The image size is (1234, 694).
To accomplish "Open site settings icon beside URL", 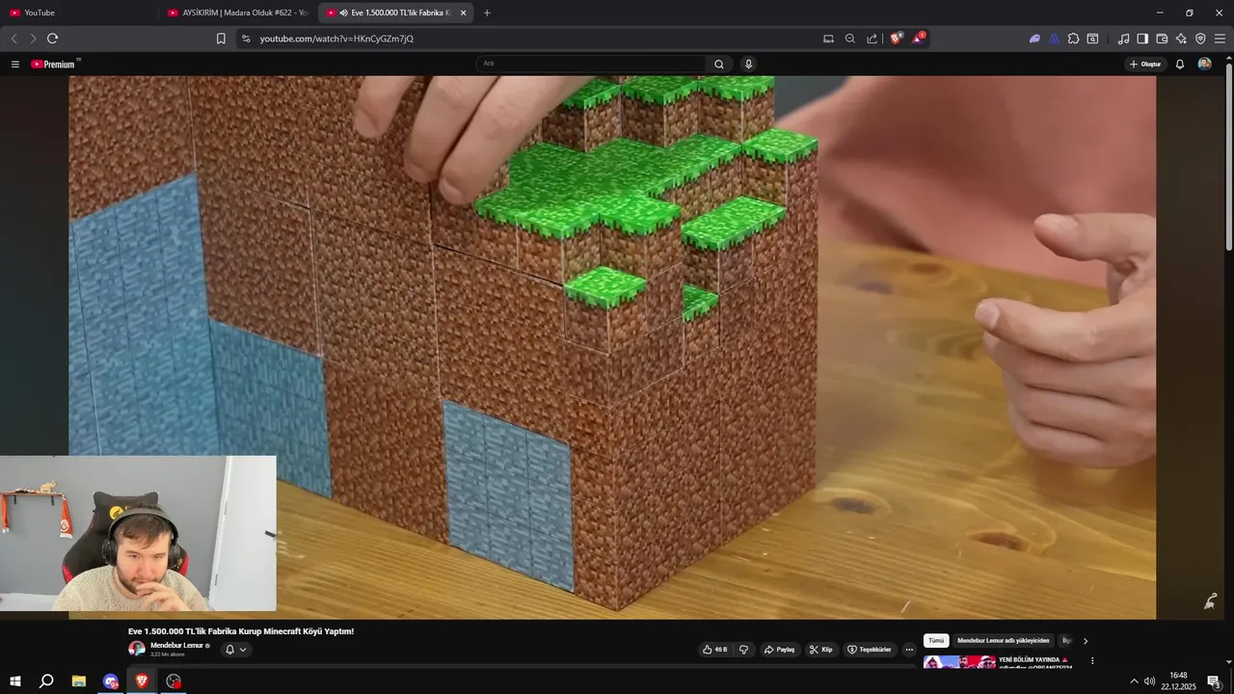I will [x=246, y=39].
